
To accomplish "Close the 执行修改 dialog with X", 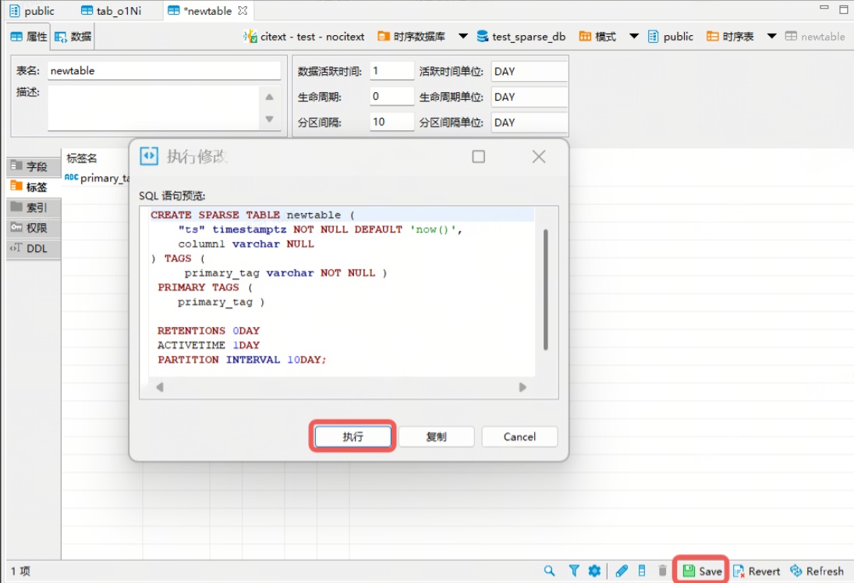I will click(x=539, y=157).
